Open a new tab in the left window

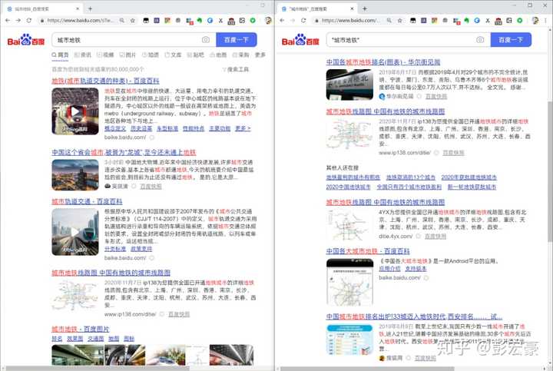point(90,8)
